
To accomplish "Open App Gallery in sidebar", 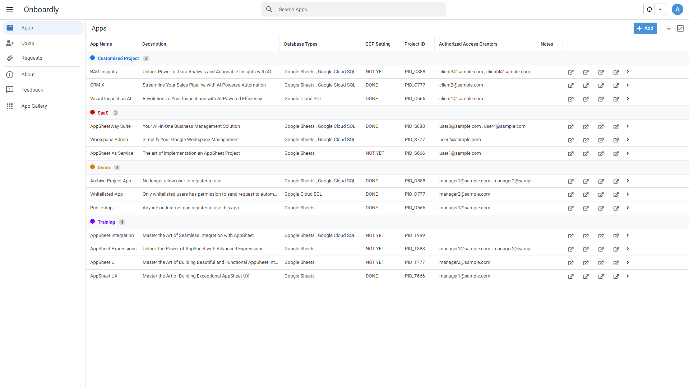I will pos(43,106).
